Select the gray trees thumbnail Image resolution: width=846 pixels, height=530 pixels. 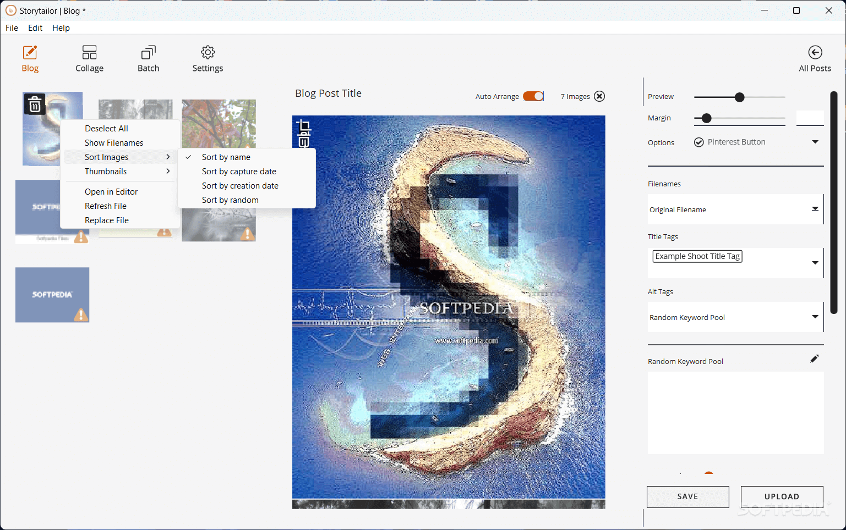[135, 109]
